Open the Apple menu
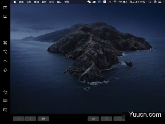Image resolution: width=165 pixels, height=124 pixels. pyautogui.click(x=15, y=2)
